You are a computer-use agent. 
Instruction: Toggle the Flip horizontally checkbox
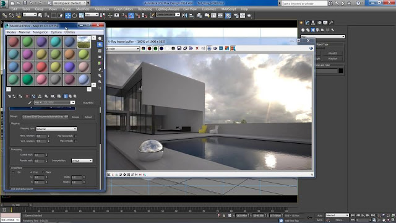[75, 136]
